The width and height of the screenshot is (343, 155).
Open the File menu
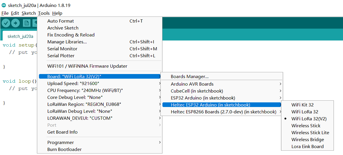pyautogui.click(x=5, y=13)
